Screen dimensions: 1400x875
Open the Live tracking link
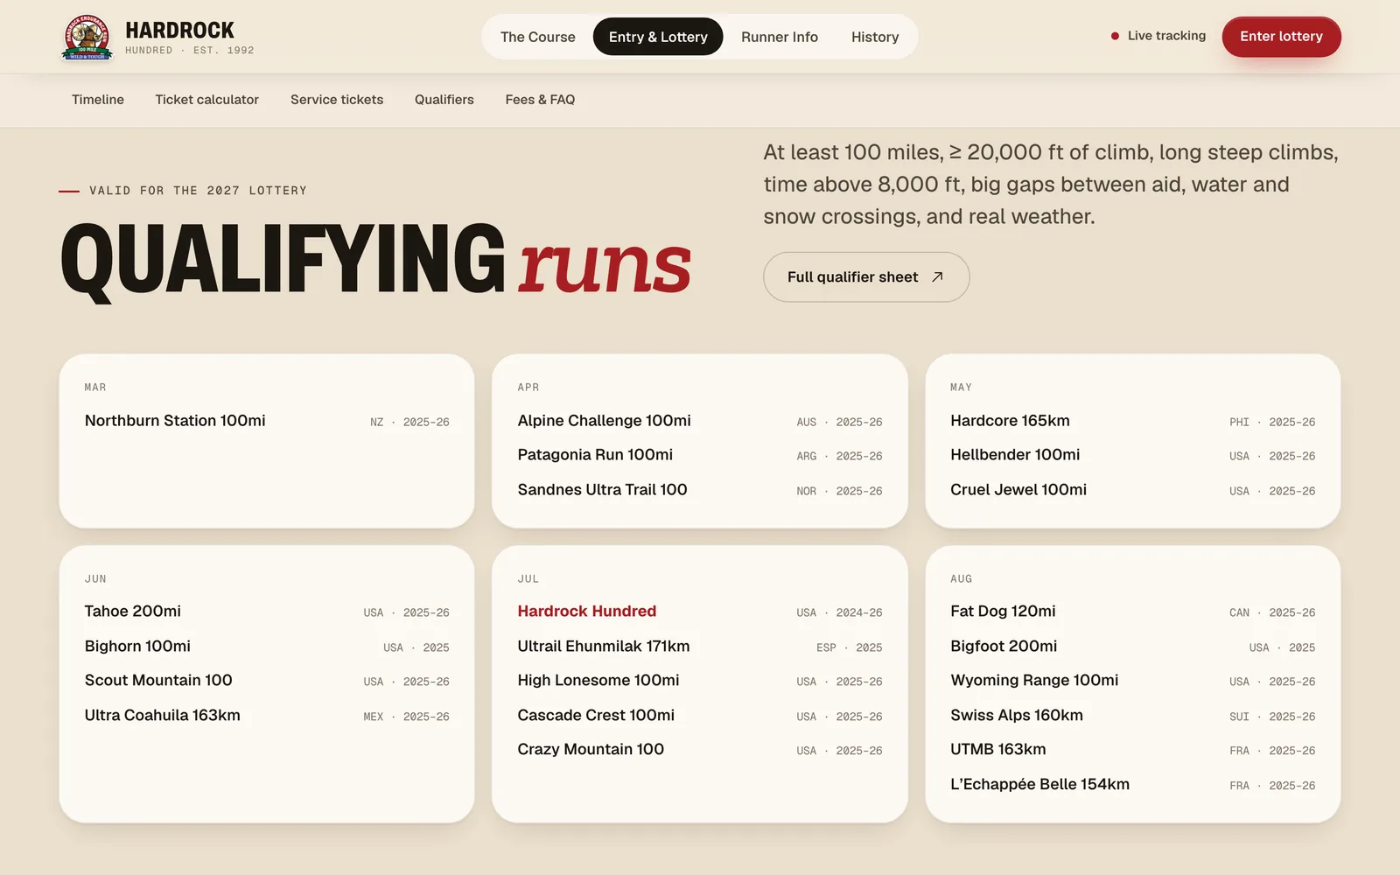coord(1158,36)
